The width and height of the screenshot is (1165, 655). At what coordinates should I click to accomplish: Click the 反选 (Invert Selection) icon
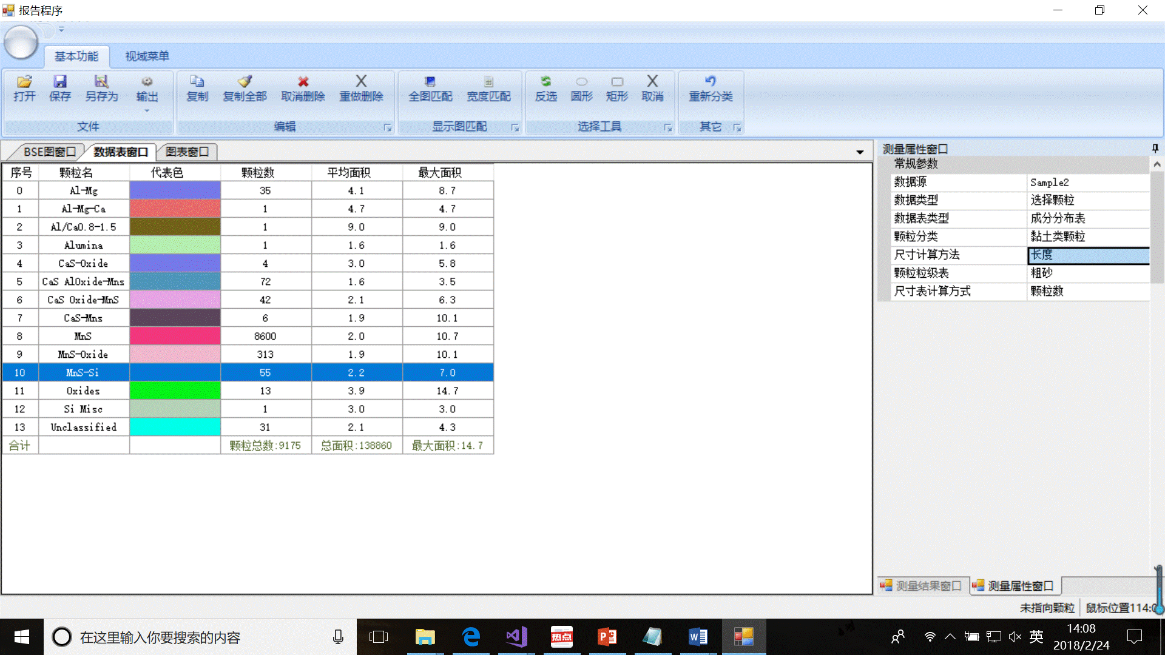click(545, 82)
